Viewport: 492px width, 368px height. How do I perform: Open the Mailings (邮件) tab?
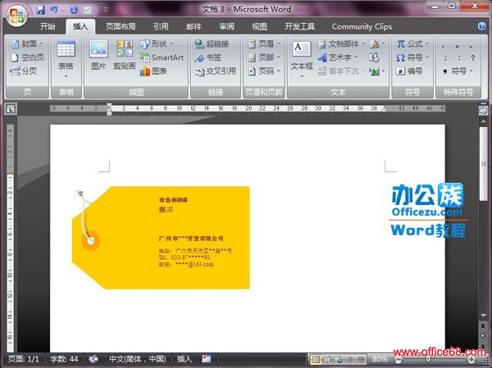tap(194, 27)
